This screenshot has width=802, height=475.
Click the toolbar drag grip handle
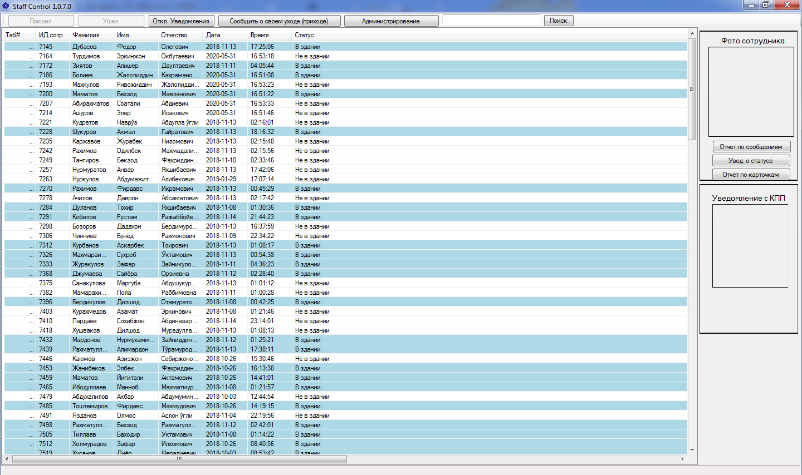[4, 21]
